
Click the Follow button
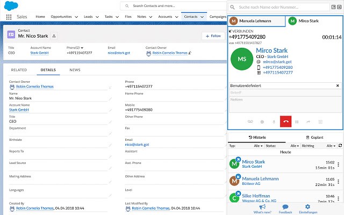point(213,36)
